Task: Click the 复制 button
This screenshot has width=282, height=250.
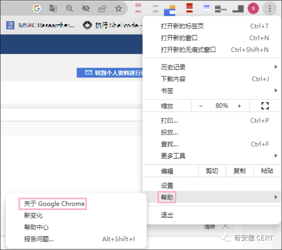Action: coord(240,171)
